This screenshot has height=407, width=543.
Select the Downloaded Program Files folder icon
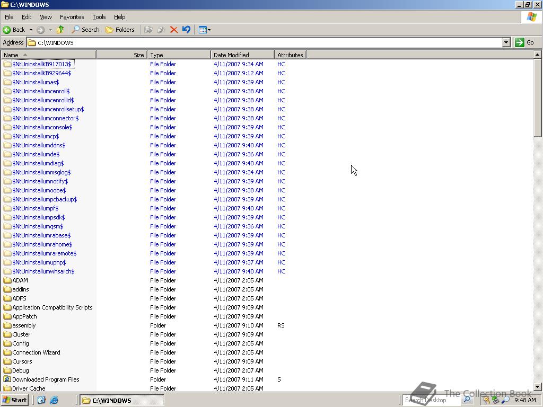[7, 379]
